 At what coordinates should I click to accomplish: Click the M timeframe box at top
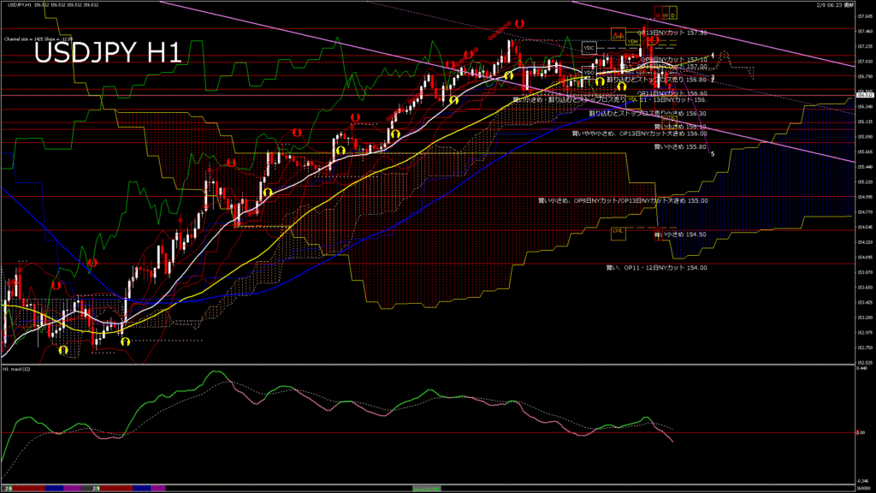659,15
